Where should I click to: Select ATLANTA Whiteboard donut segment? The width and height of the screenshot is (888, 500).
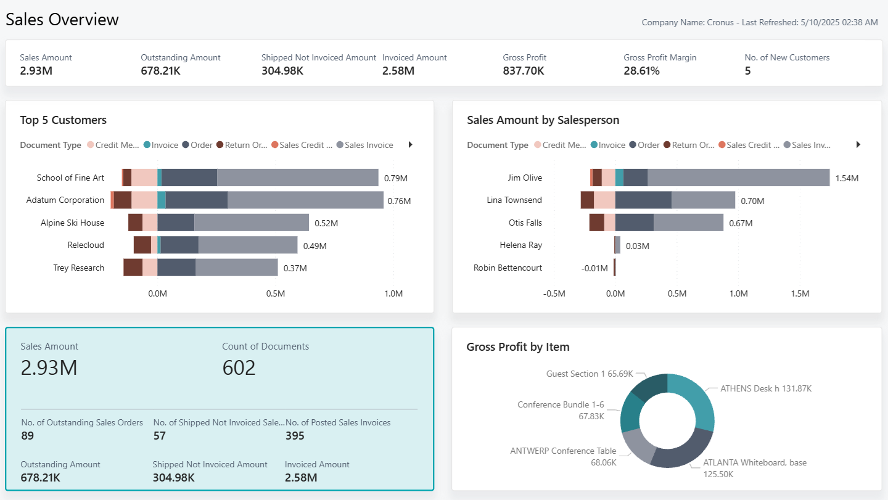678,453
